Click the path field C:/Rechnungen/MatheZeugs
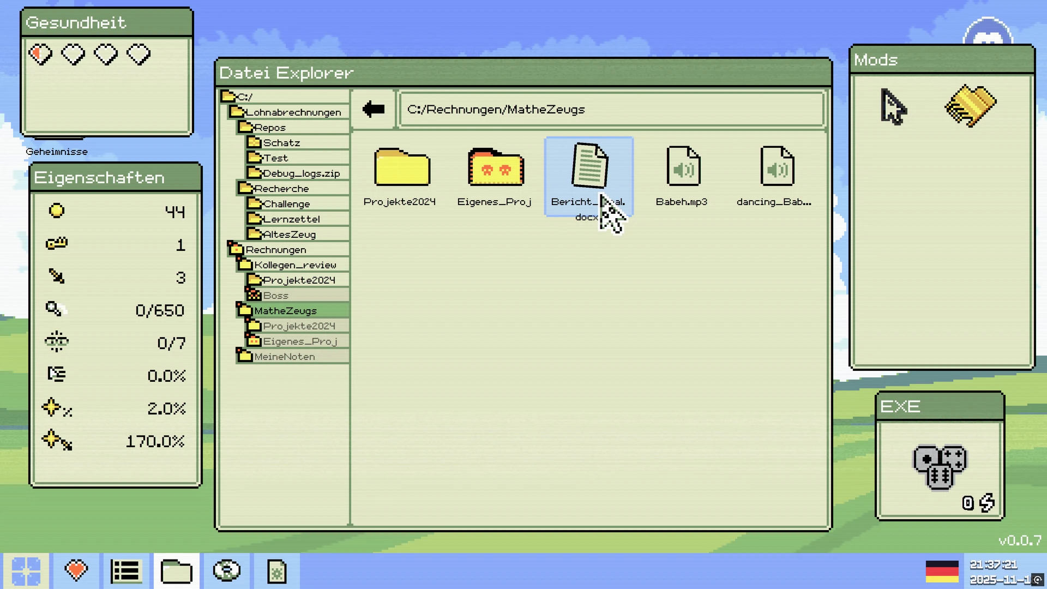 click(x=611, y=110)
